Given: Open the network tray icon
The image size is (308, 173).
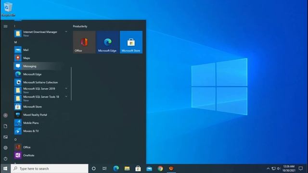Looking at the screenshot, I should tap(273, 169).
